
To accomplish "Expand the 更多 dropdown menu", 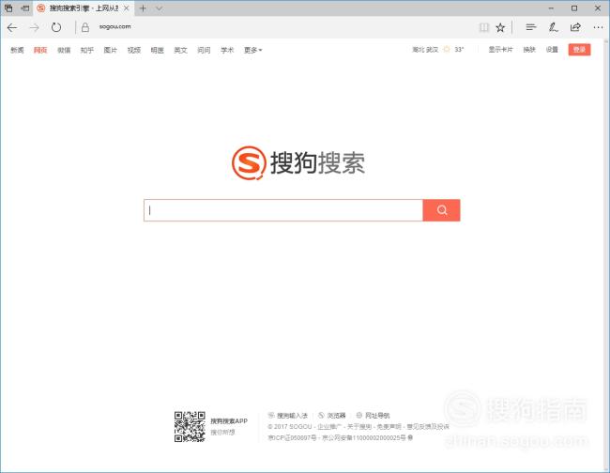I will click(252, 50).
